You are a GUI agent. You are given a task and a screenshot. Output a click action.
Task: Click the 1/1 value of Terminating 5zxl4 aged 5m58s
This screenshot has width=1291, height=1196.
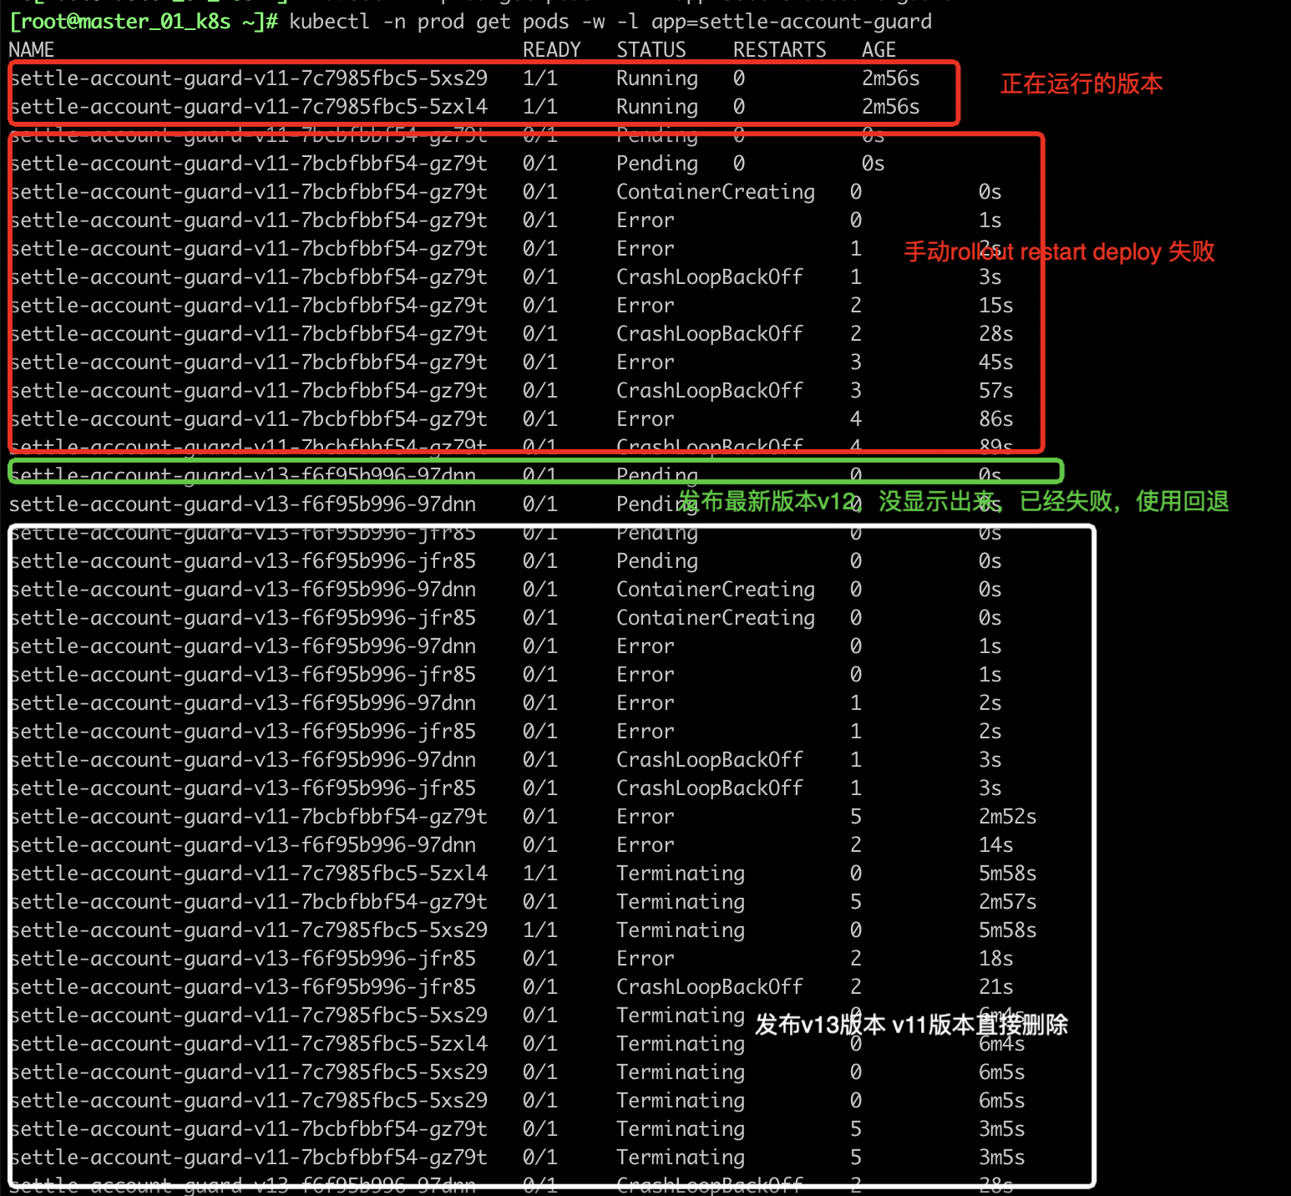click(x=540, y=874)
